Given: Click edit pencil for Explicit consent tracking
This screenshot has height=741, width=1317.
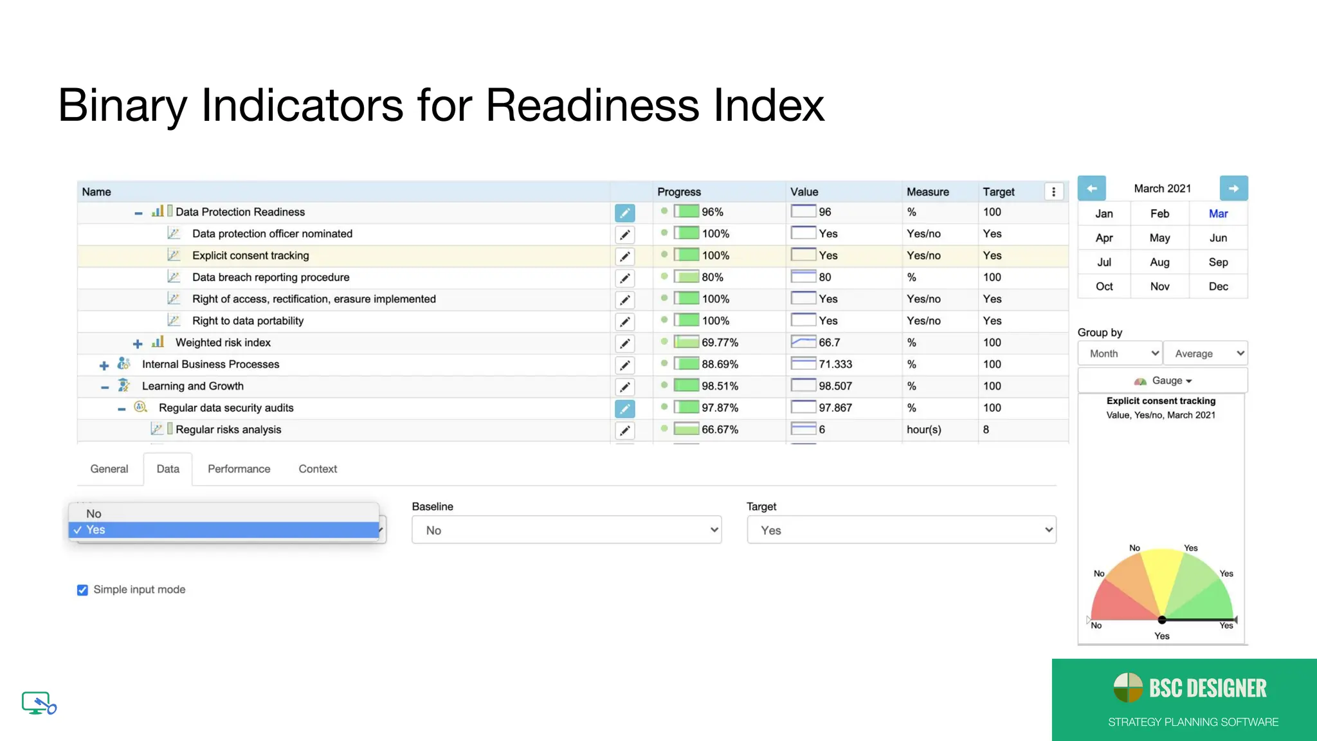Looking at the screenshot, I should pos(624,257).
